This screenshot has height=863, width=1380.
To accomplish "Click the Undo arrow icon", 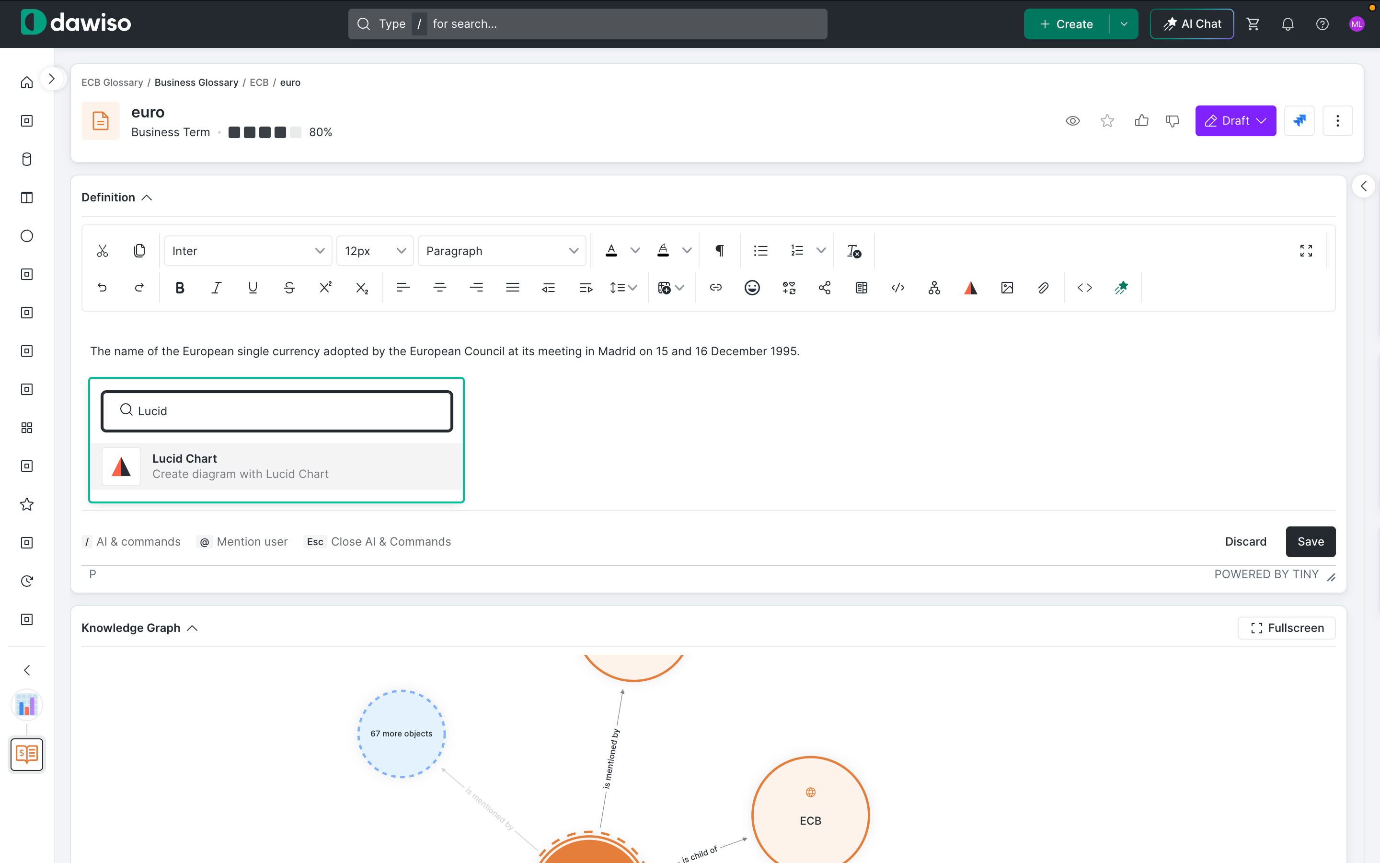I will pyautogui.click(x=102, y=288).
